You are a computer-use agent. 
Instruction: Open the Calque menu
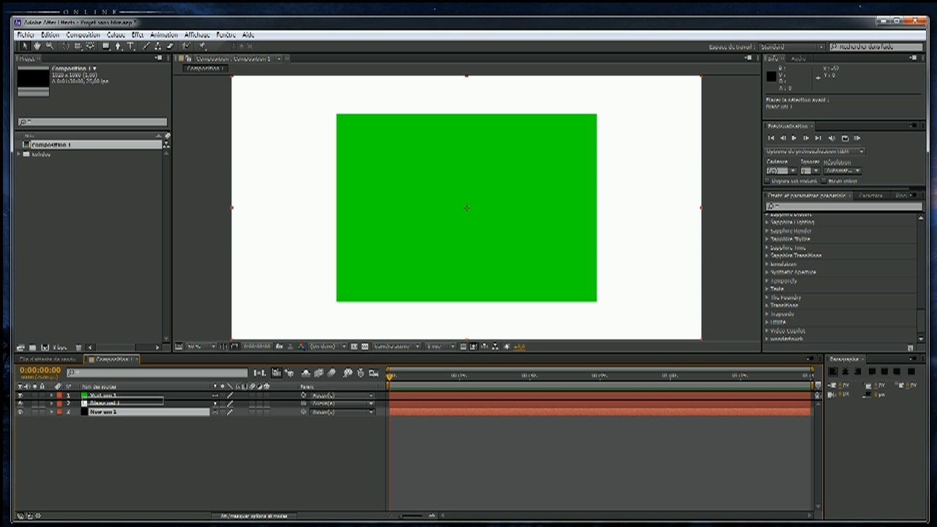tap(116, 35)
